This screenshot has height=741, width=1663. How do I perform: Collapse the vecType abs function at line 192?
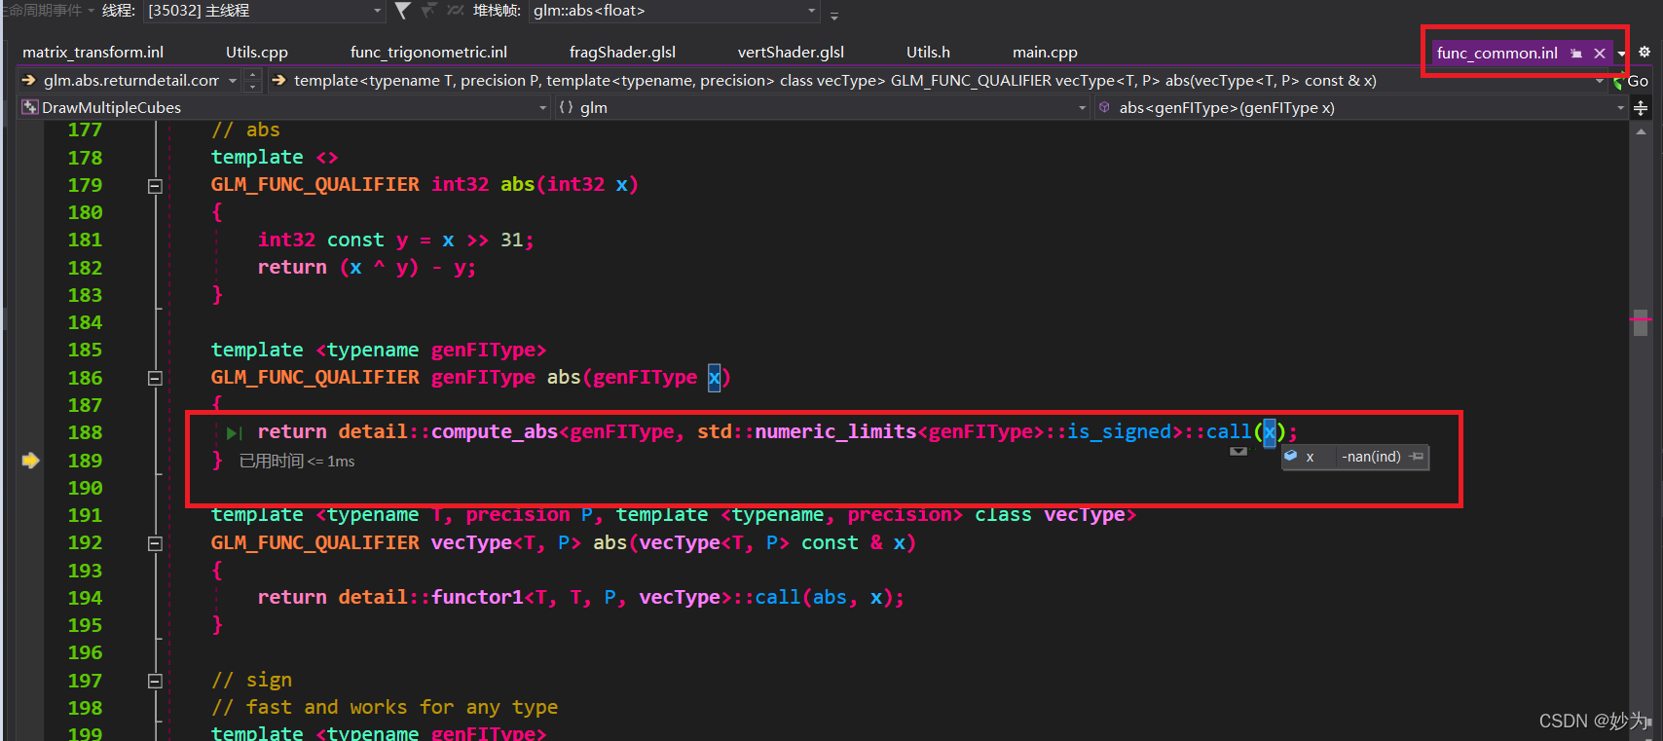(x=155, y=543)
